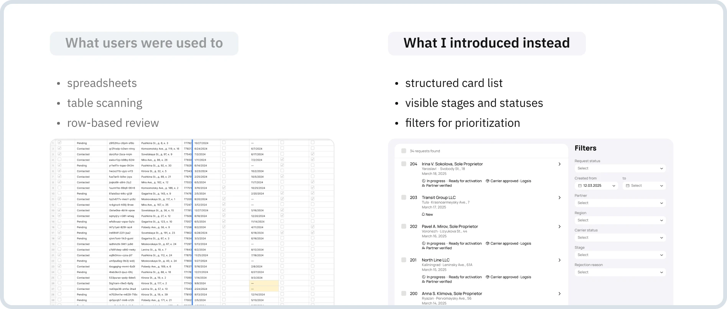Click the 'Pavel A. Mirov, Sole Proprietor' title

point(450,226)
